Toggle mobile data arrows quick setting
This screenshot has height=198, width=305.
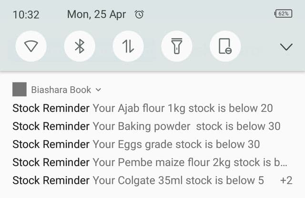pyautogui.click(x=128, y=46)
